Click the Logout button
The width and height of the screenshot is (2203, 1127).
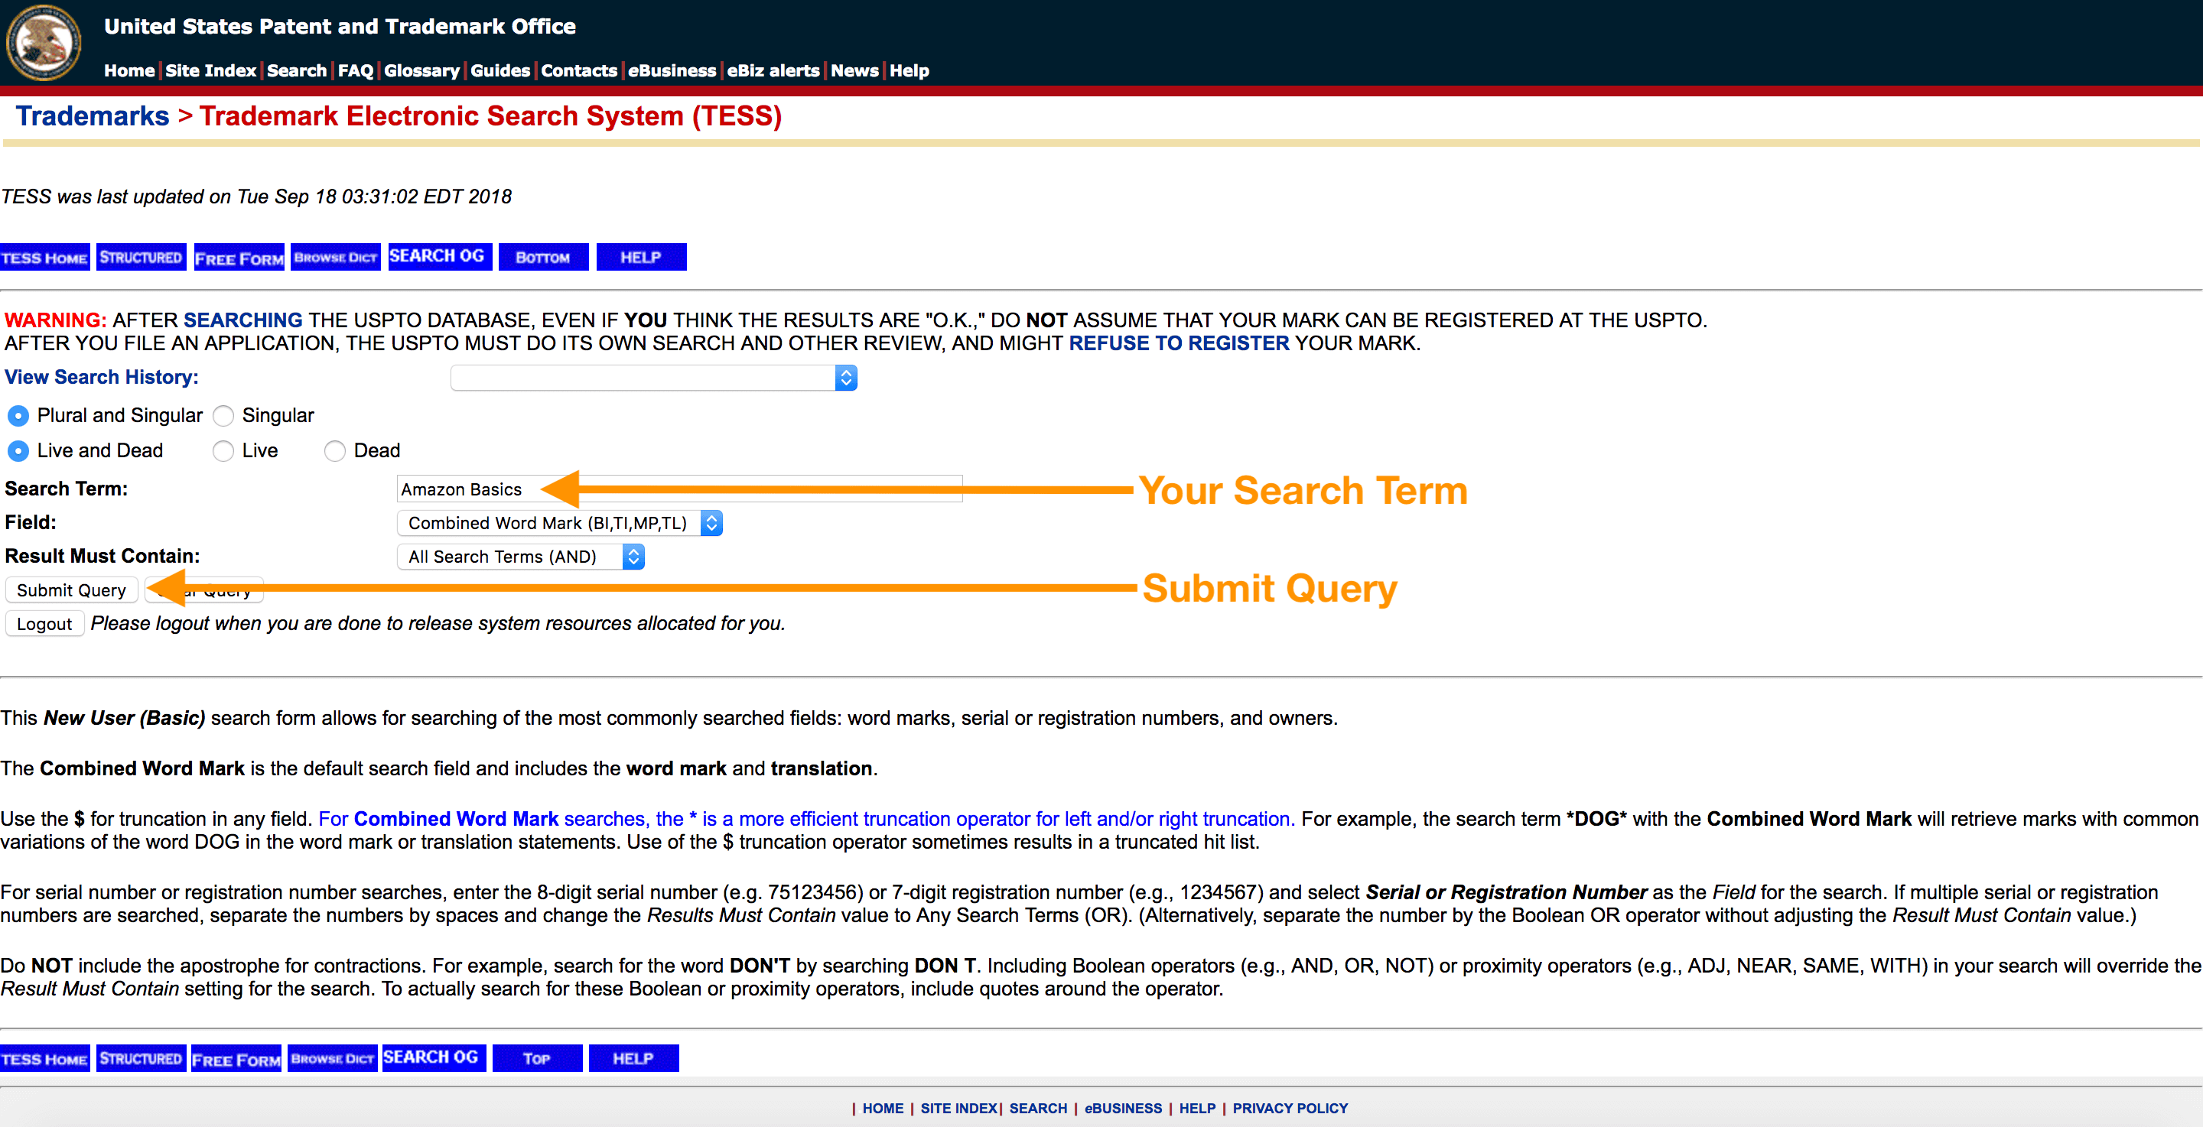coord(44,624)
